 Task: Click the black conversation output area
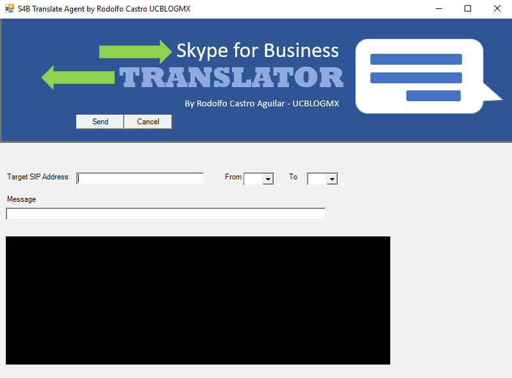click(197, 300)
